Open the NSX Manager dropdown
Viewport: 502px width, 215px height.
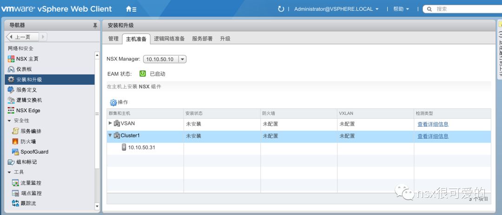tap(182, 59)
